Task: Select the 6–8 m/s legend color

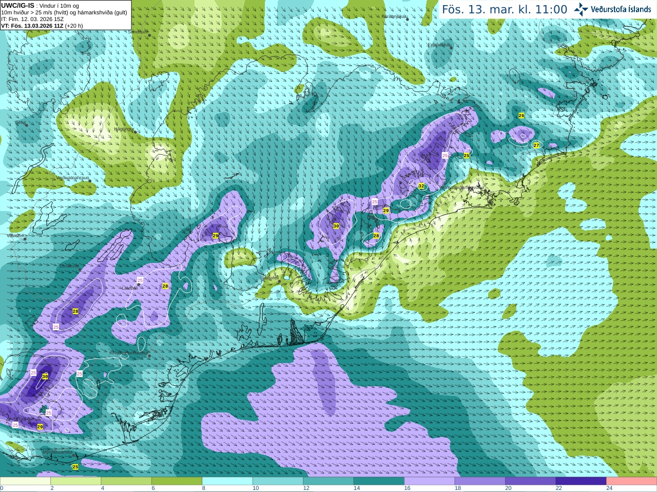Action: (x=177, y=481)
